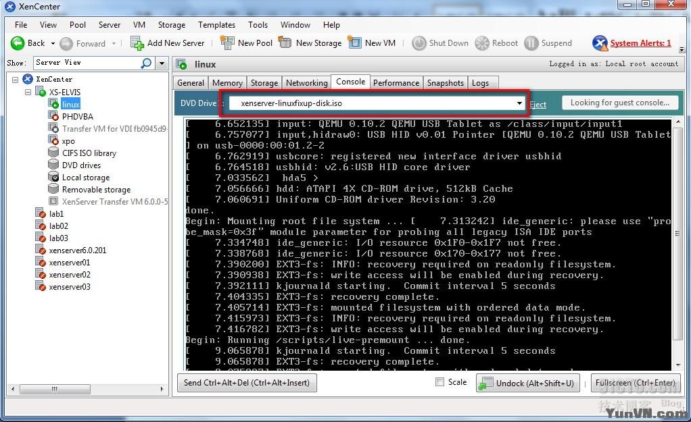Click the search magnifier in Show box
Screen dimensions: 691x422
click(146, 63)
